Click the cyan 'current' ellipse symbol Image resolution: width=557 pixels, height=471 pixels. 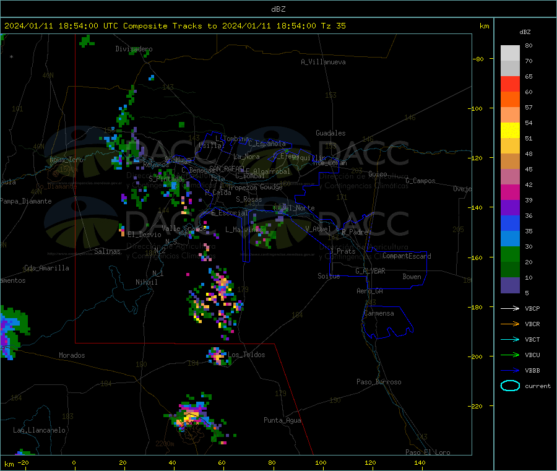[x=510, y=386]
